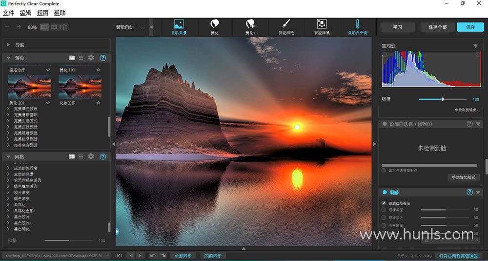This screenshot has width=488, height=261.
Task: Open the 智能自动 preset dropdown
Action: [131, 27]
